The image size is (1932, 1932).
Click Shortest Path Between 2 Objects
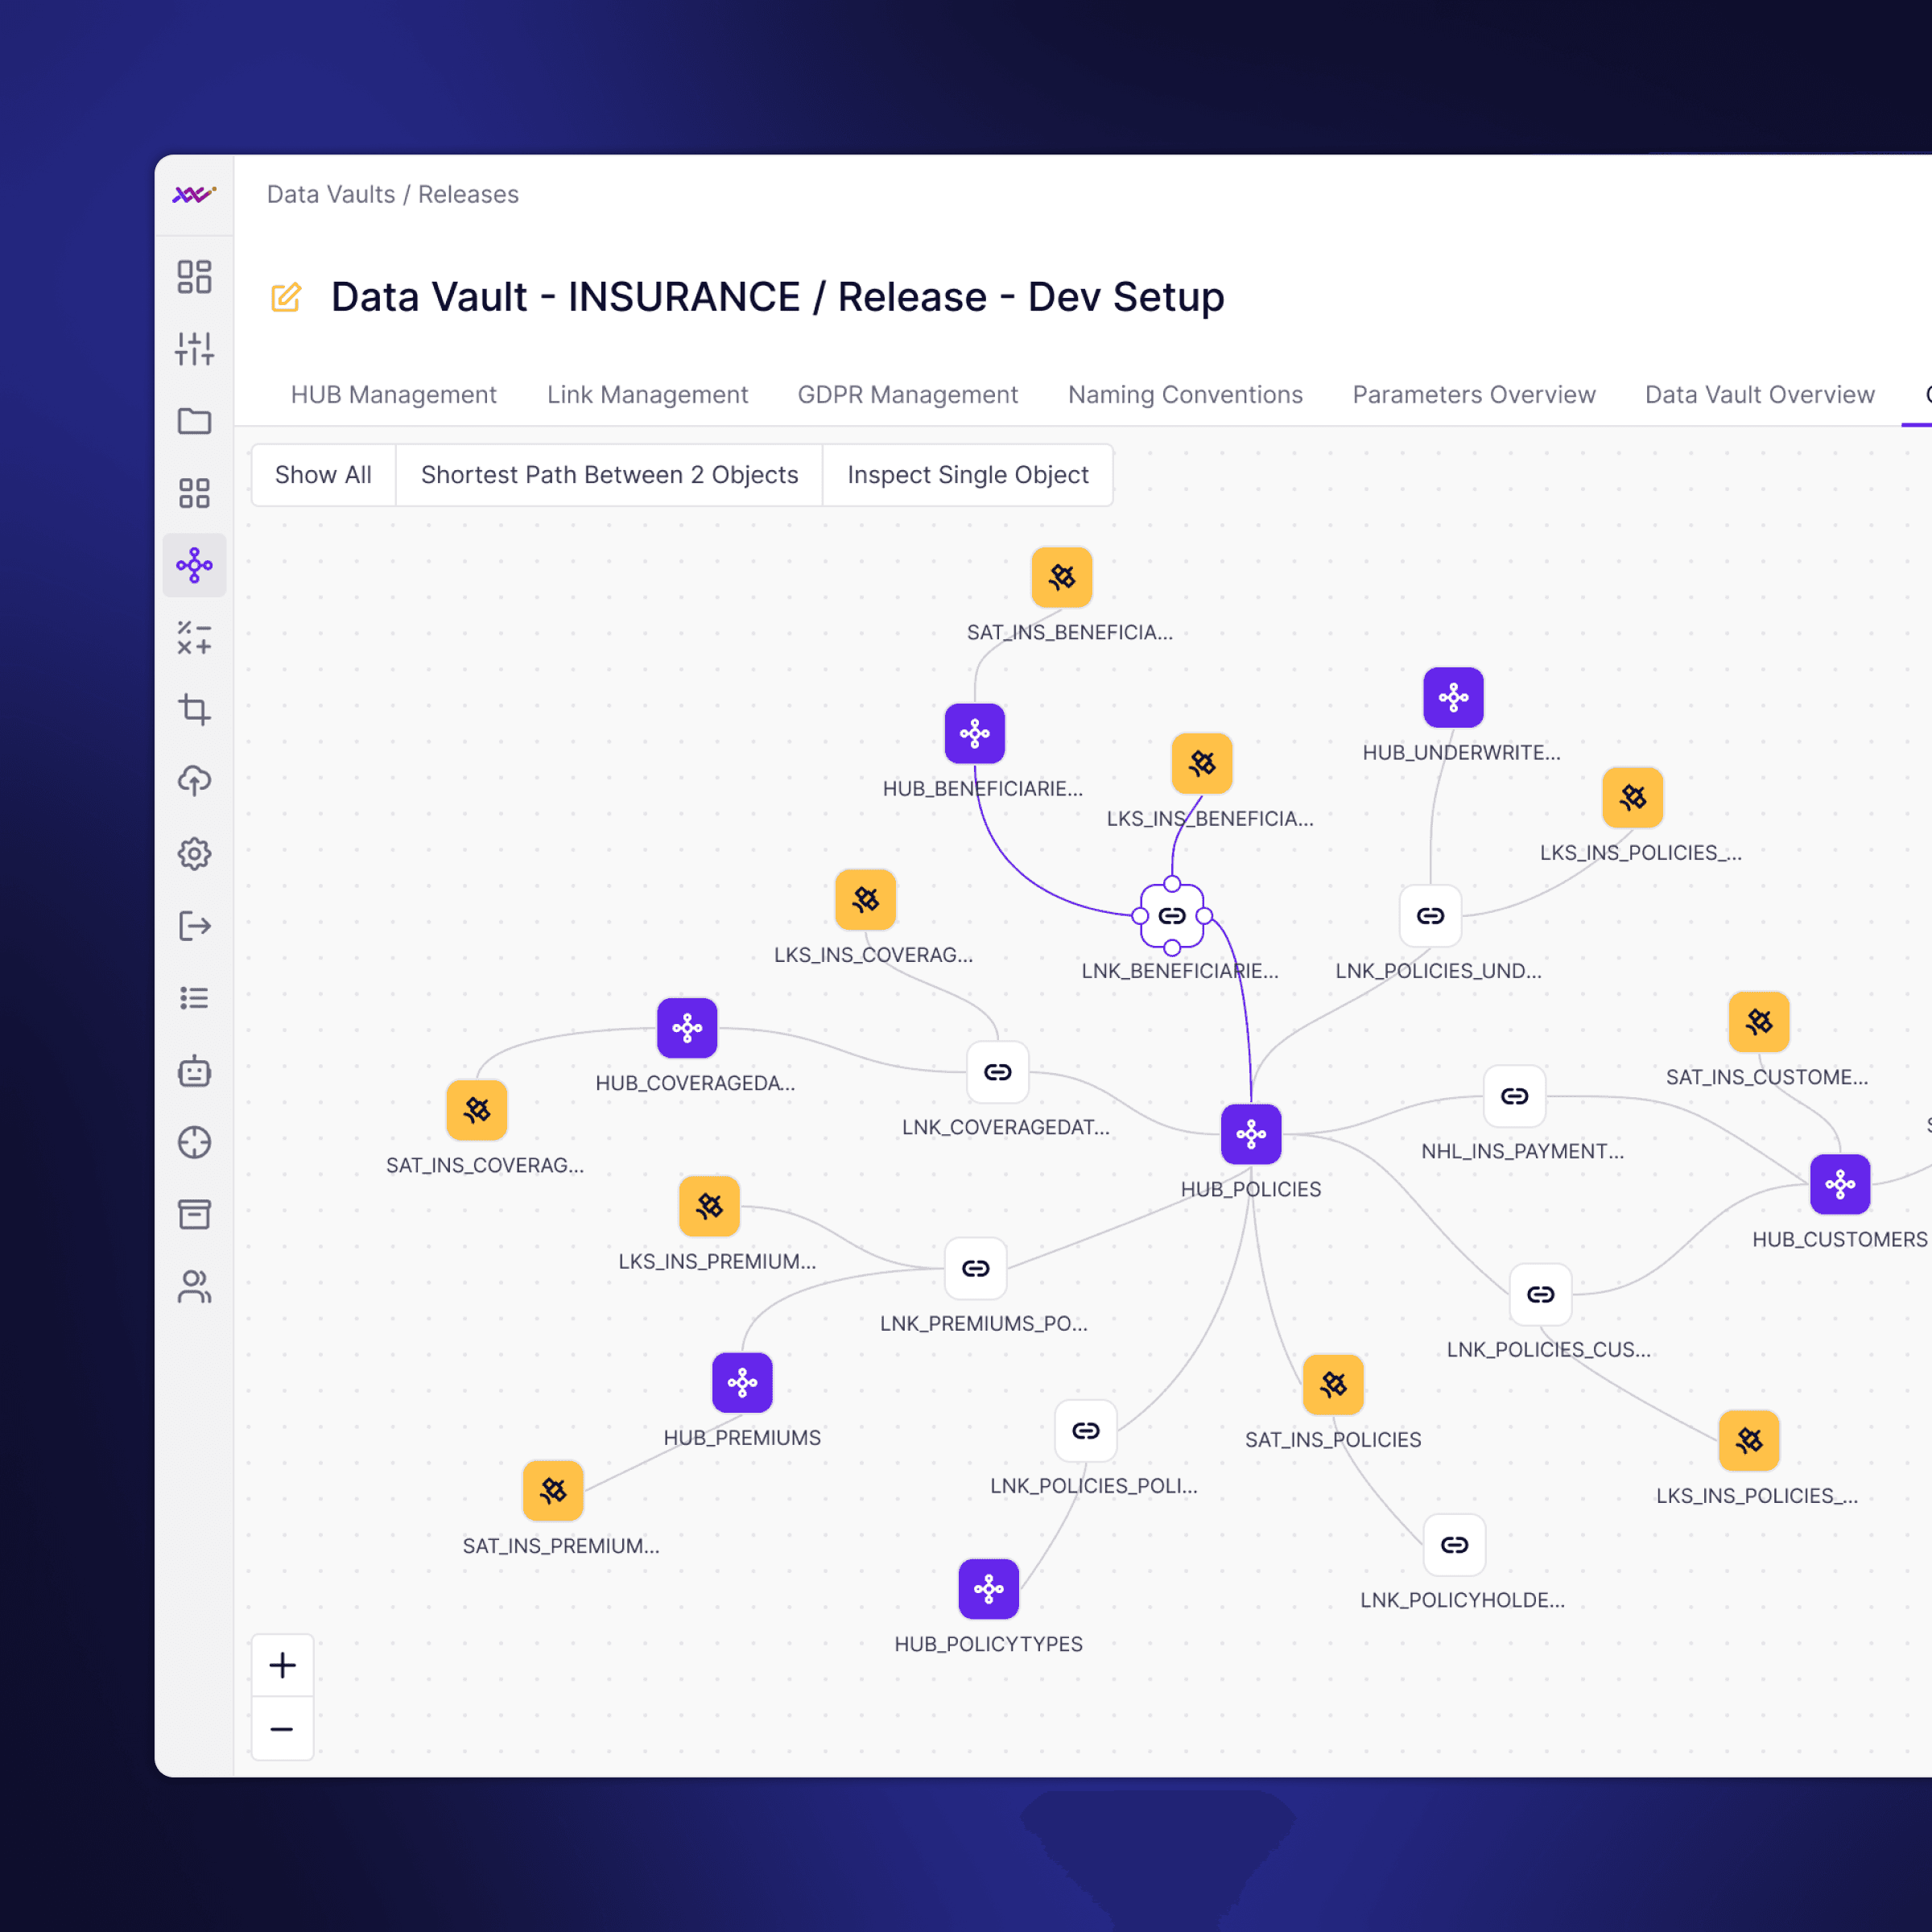(609, 475)
